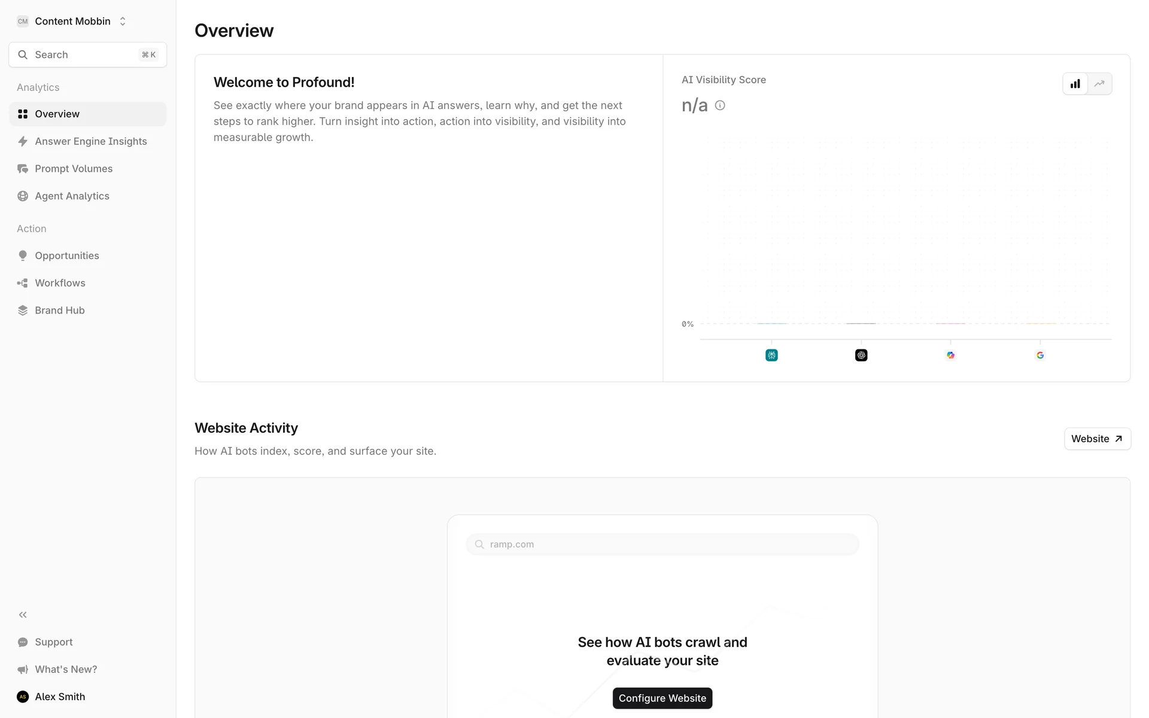This screenshot has height=718, width=1149.
Task: Go to Prompt Volumes section
Action: coord(74,169)
